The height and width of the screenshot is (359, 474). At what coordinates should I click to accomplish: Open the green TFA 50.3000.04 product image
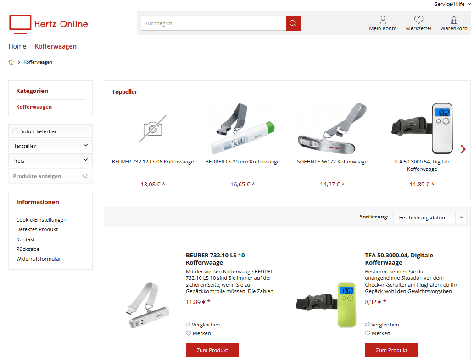[x=326, y=305]
